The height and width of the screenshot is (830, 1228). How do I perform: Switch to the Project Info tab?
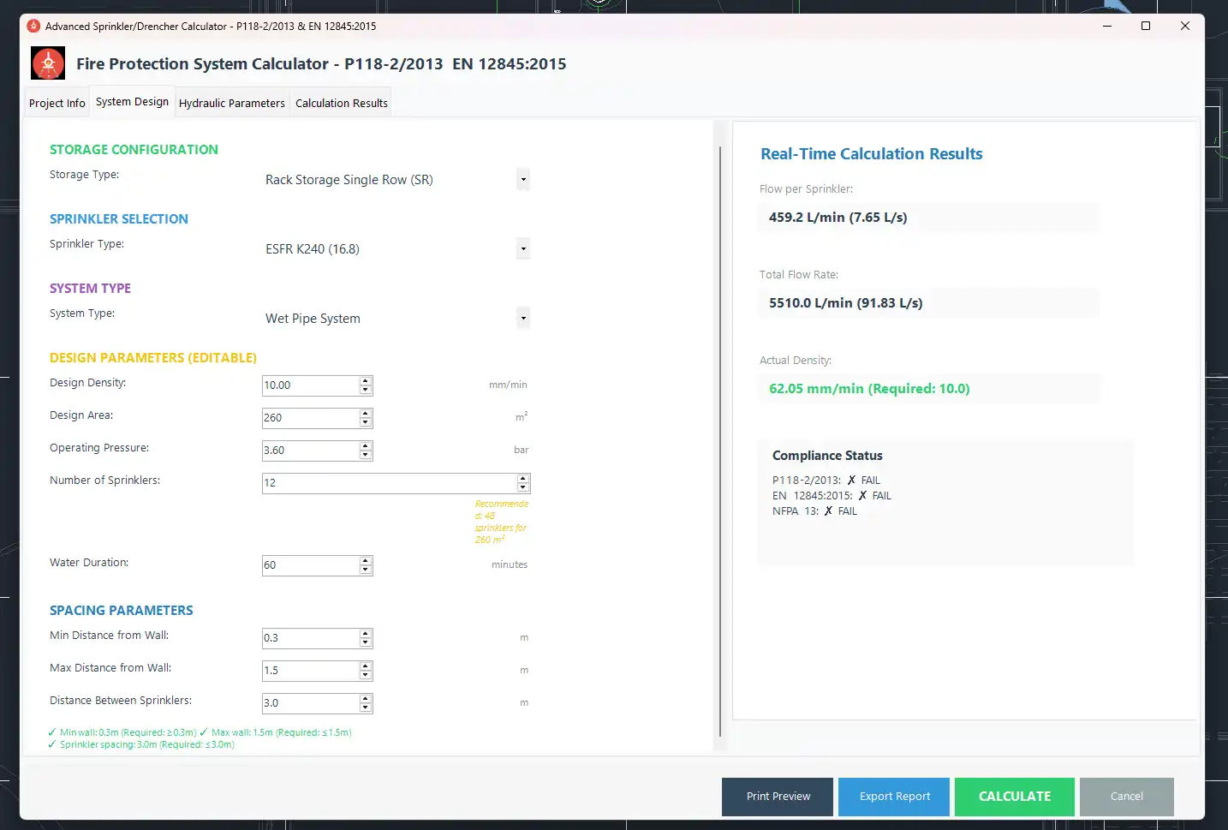tap(57, 103)
